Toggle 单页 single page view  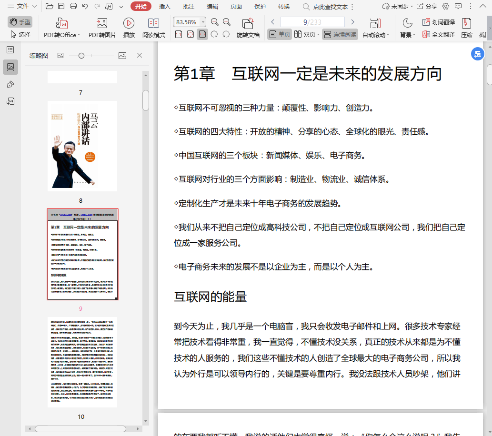pos(279,34)
